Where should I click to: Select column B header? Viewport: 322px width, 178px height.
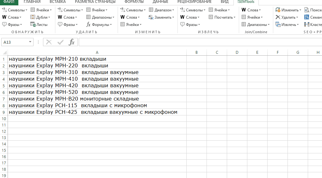196,52
